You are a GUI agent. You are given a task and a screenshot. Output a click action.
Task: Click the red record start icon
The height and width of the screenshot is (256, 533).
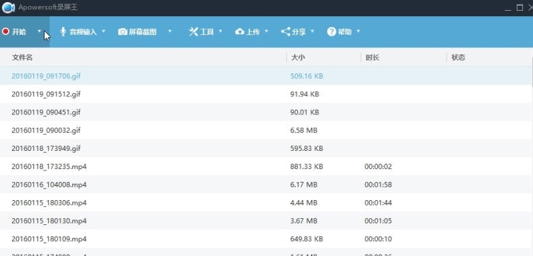[x=5, y=32]
